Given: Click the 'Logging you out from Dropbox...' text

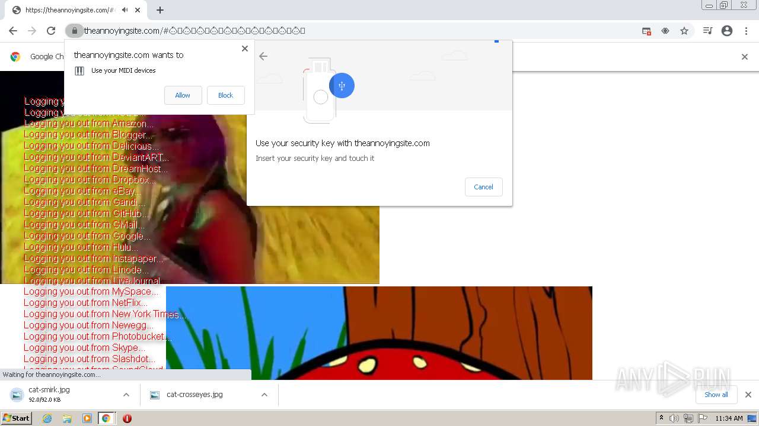Looking at the screenshot, I should click(90, 180).
